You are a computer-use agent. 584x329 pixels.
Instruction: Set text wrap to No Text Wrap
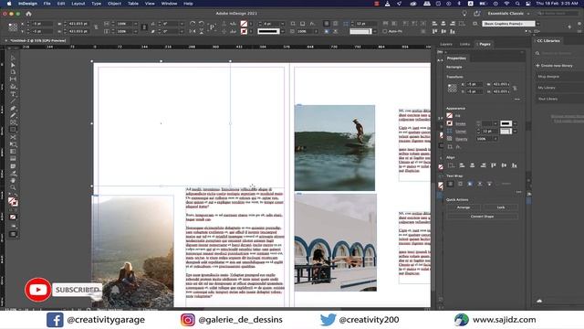tap(450, 184)
